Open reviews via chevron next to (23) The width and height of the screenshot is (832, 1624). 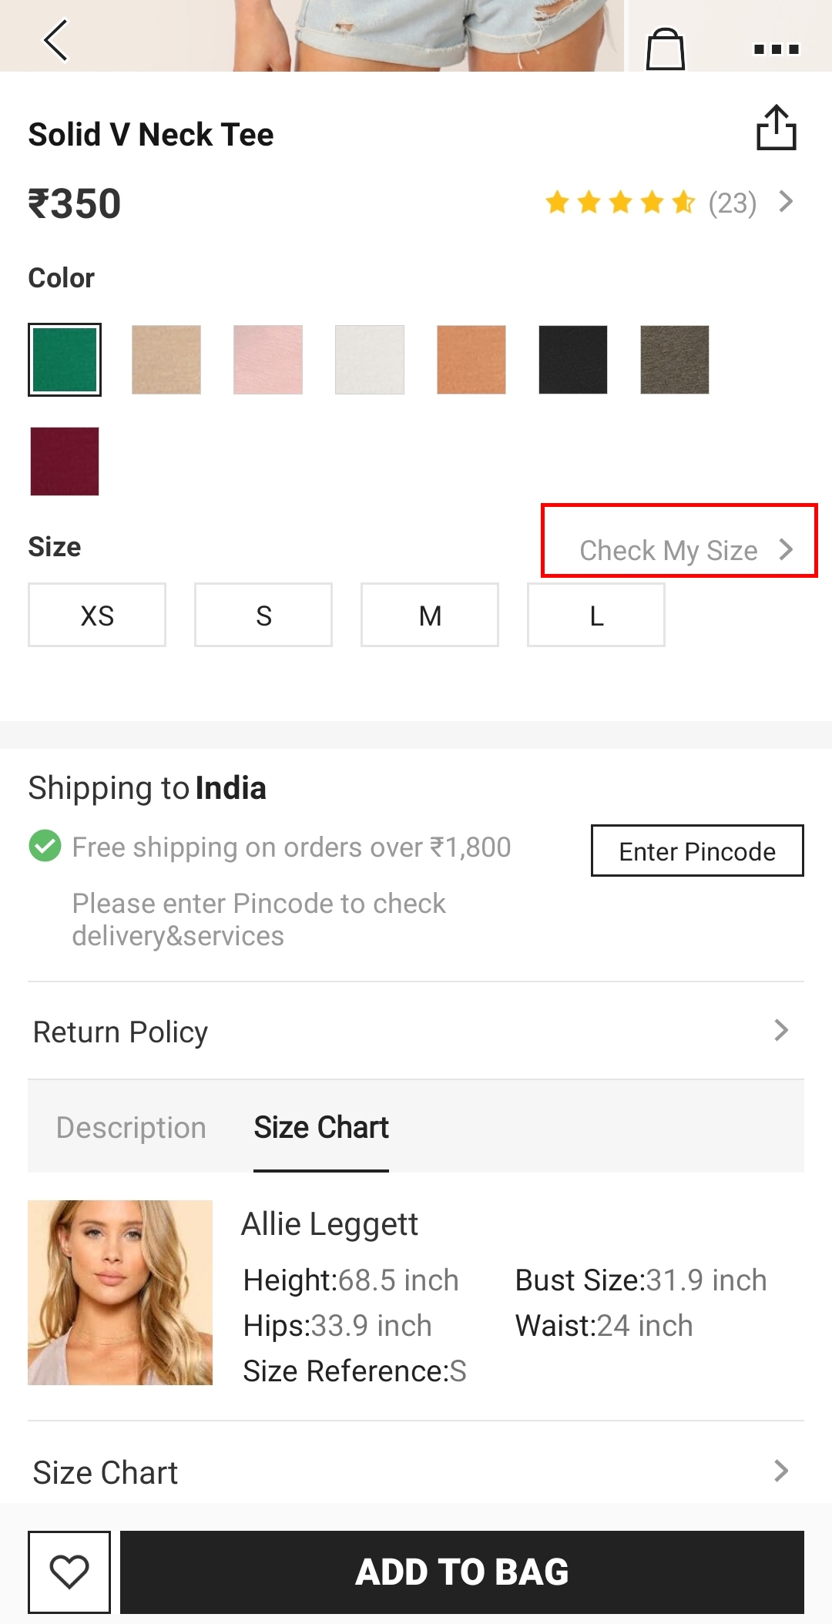tap(786, 202)
